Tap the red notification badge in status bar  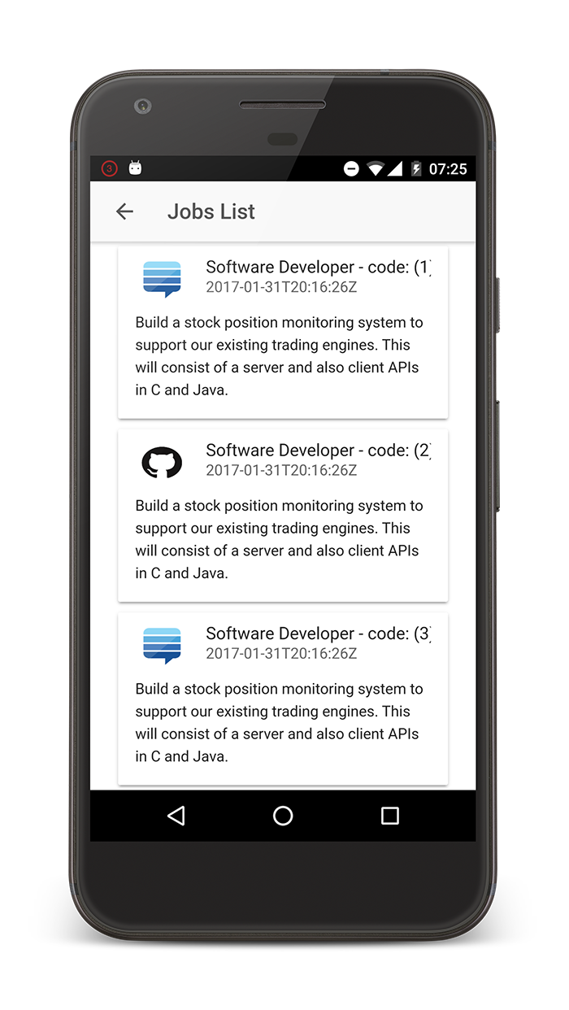(x=109, y=168)
